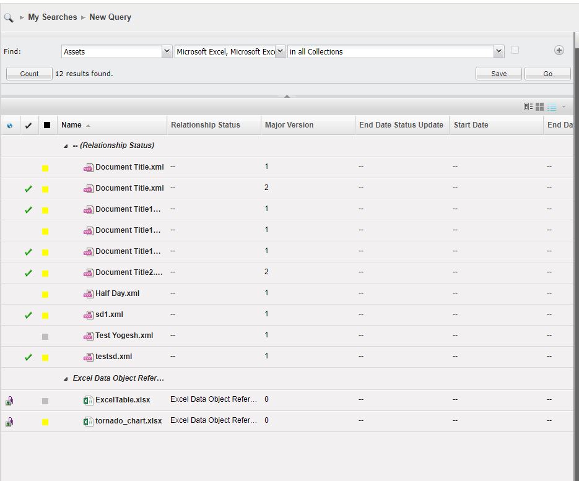Click the green checkmark on testsd.xml row
579x481 pixels.
pyautogui.click(x=28, y=357)
